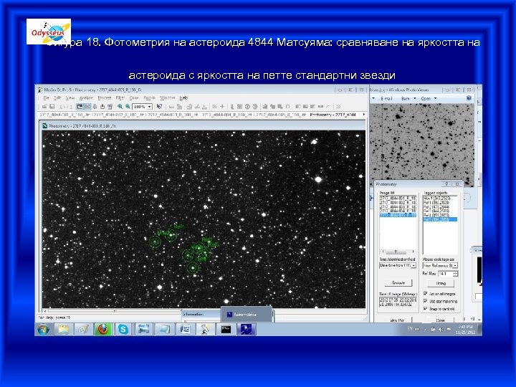The height and width of the screenshot is (387, 516).
Task: Click the crosshair plus toolbar icon
Action: coord(222,107)
